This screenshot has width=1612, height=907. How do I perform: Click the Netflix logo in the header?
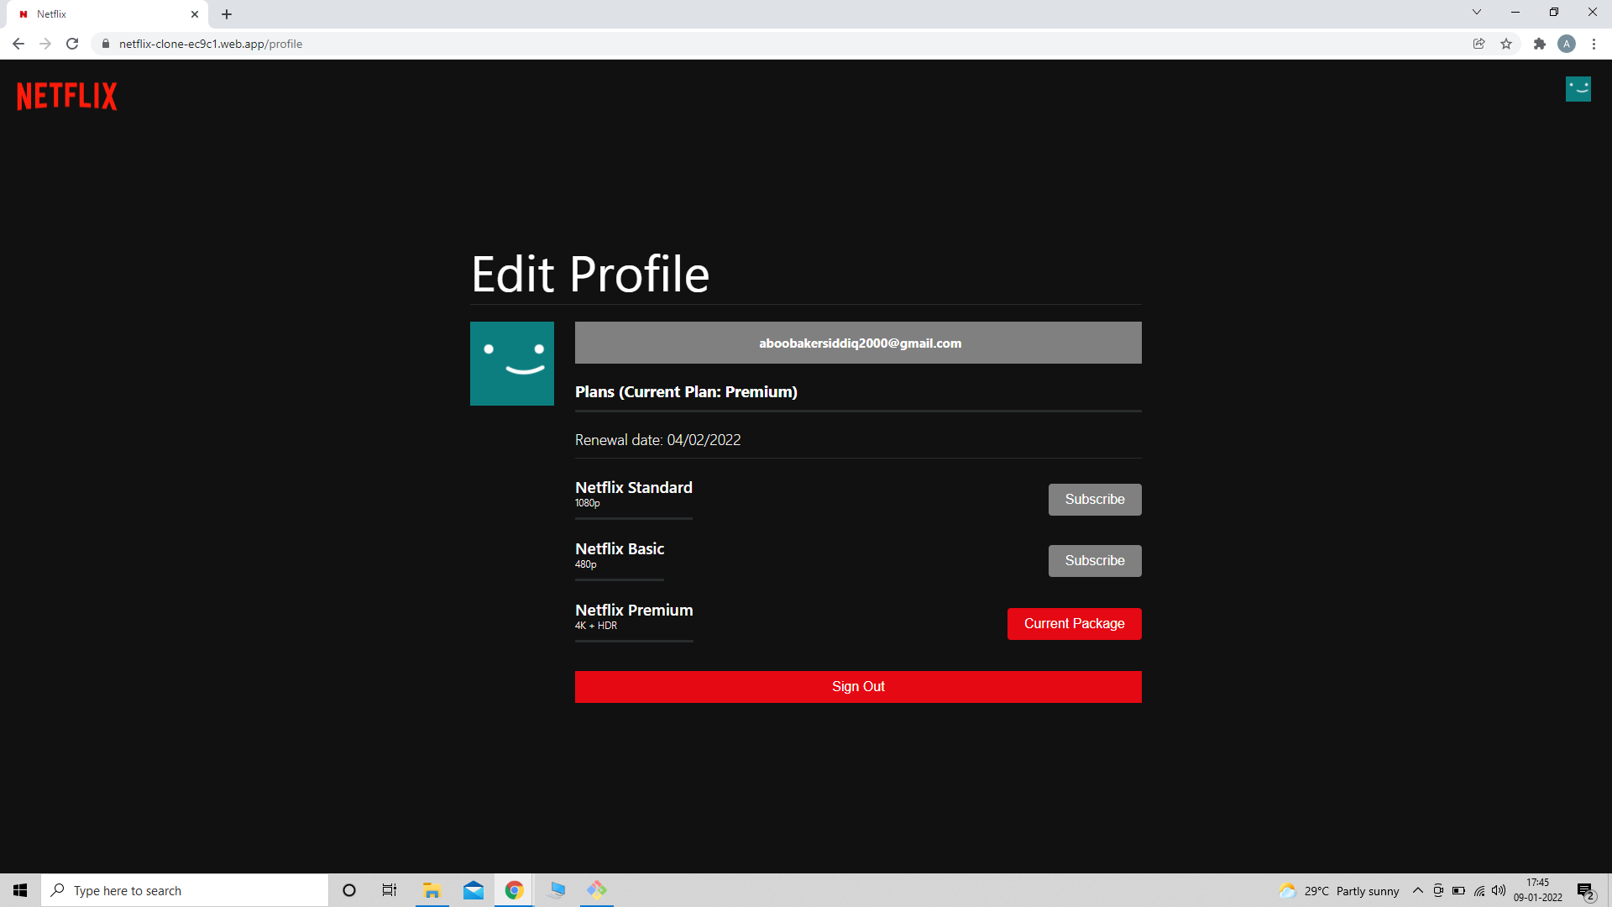[66, 96]
